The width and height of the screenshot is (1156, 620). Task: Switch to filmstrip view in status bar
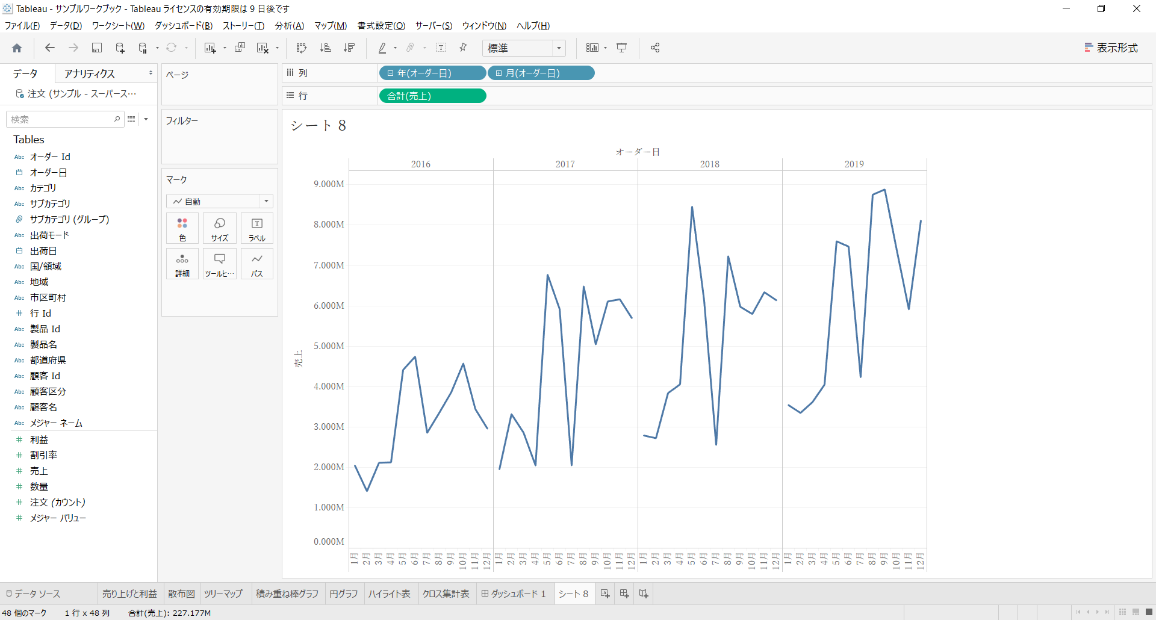[x=1136, y=613]
